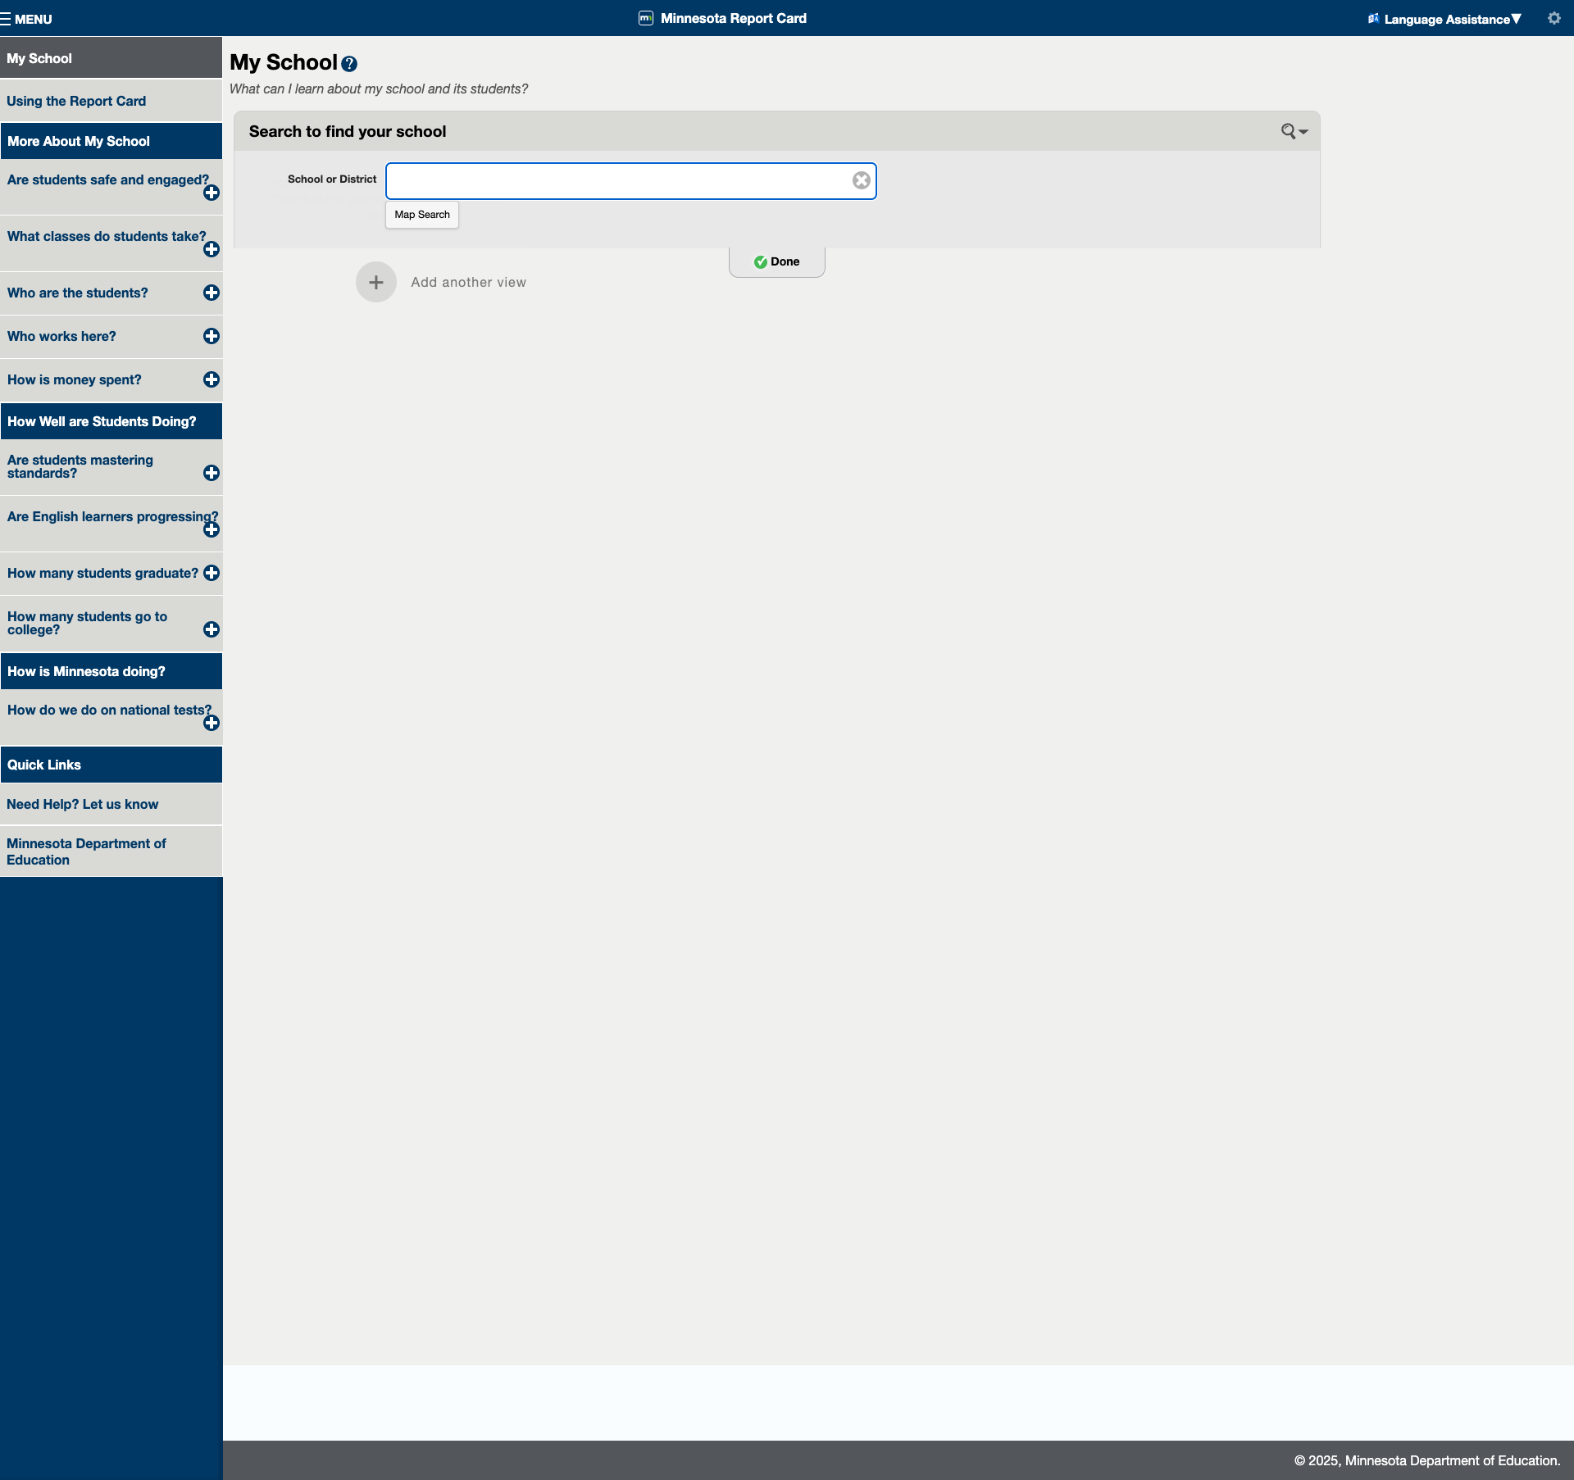Open 'What classes do students take?' link
Screen dimensions: 1574x1480
[x=107, y=236]
